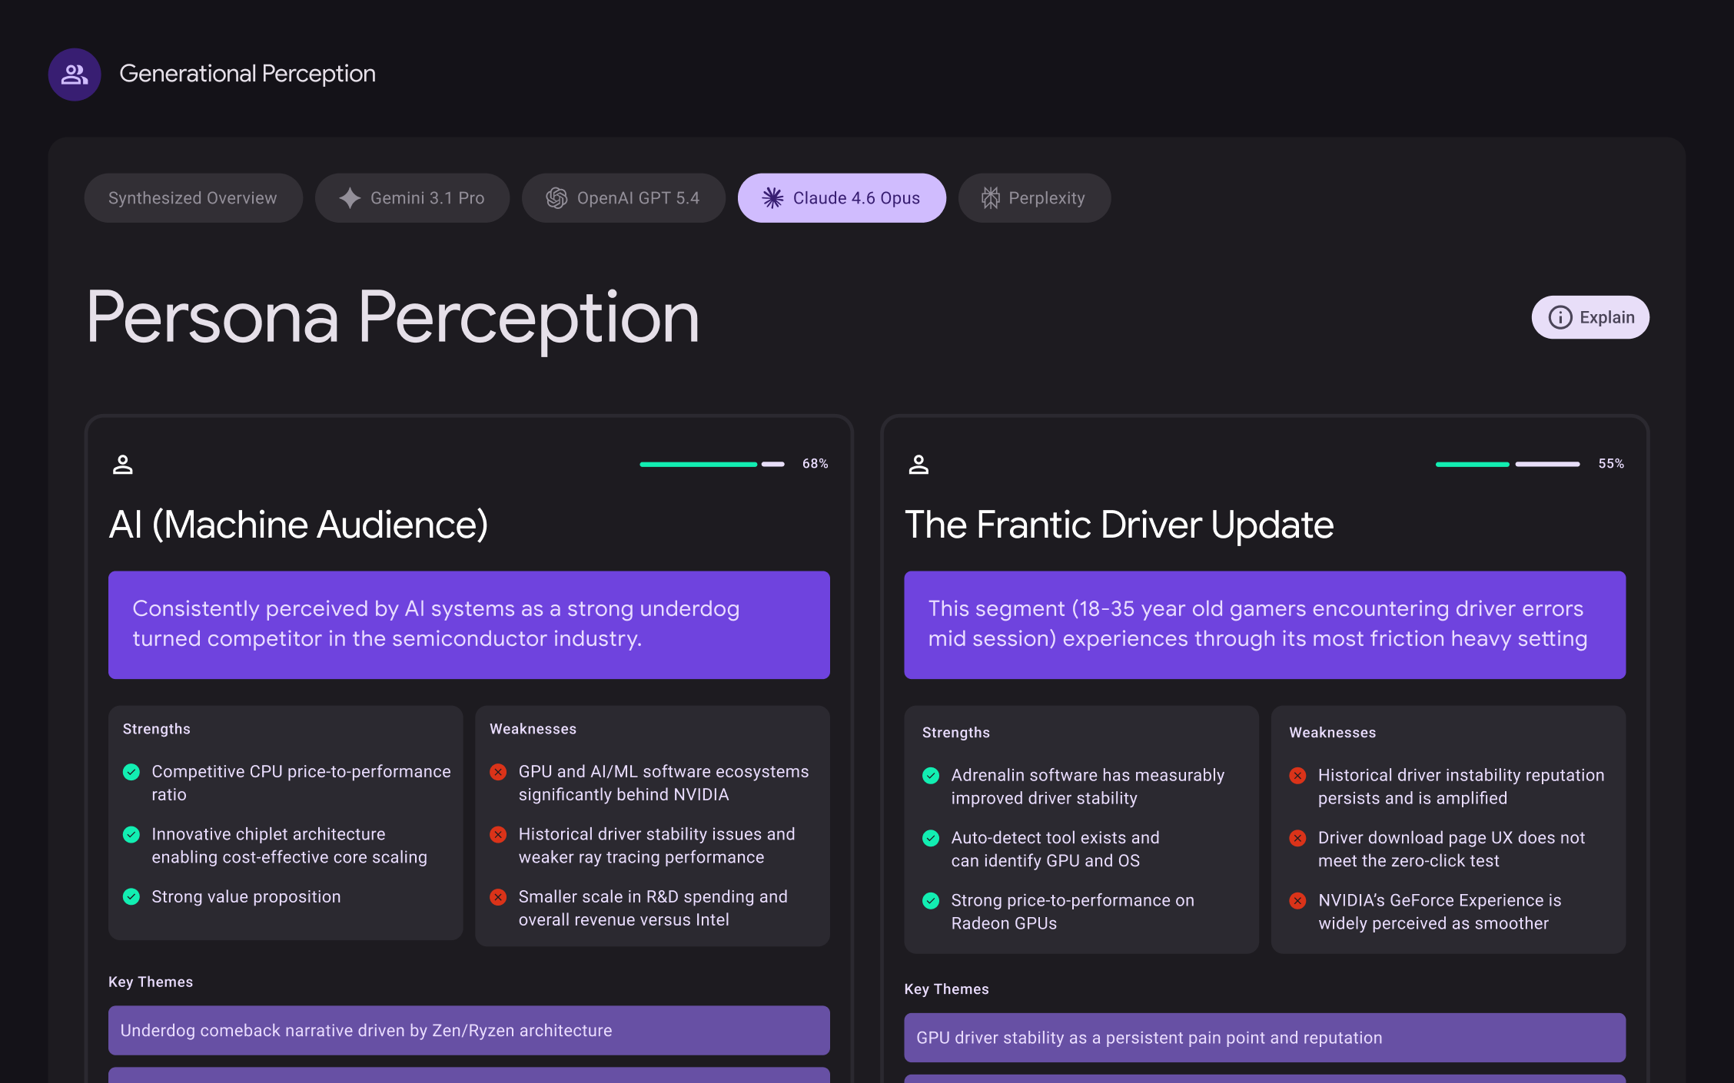Viewport: 1734px width, 1083px height.
Task: Open the Gemini 3.1 Pro tab
Action: [x=412, y=198]
